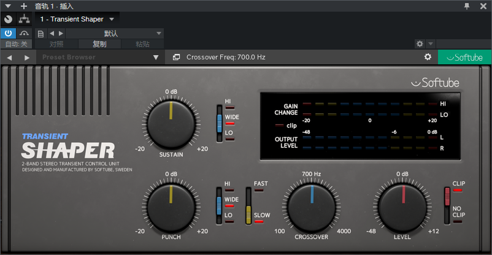This screenshot has height=255, width=492.
Task: Click the green Softube logo button
Action: (464, 57)
